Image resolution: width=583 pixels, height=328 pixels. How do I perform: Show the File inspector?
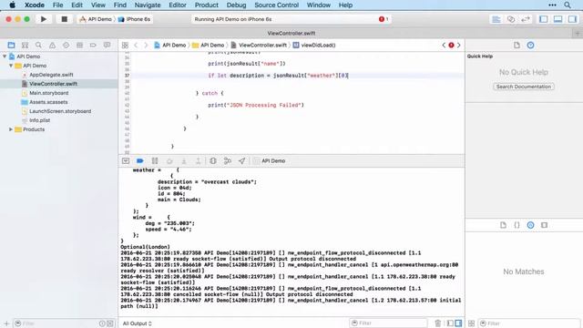(x=517, y=45)
